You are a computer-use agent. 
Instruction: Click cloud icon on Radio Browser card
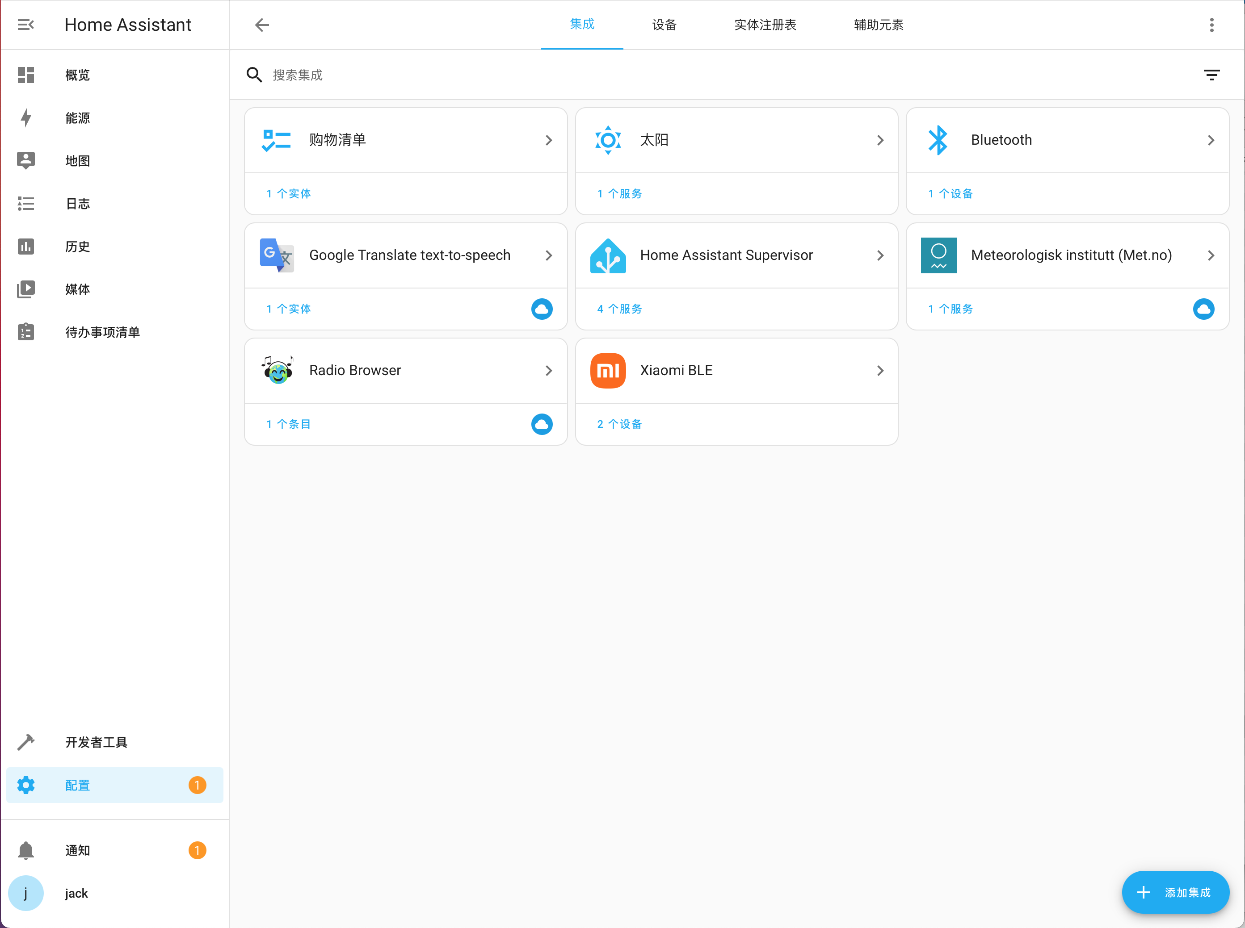point(541,424)
